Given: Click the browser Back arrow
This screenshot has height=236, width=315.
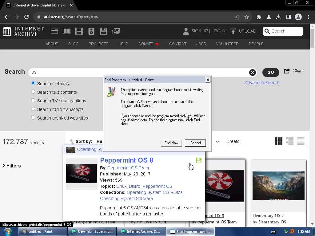Looking at the screenshot, I should click(7, 17).
